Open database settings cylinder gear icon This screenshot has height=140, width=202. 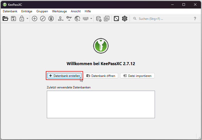pyautogui.click(x=99, y=19)
